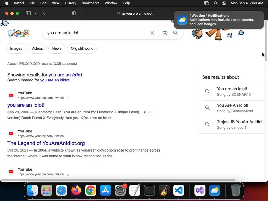Open the Apple menu
Viewport: 268px width, 201px height.
[7, 3]
